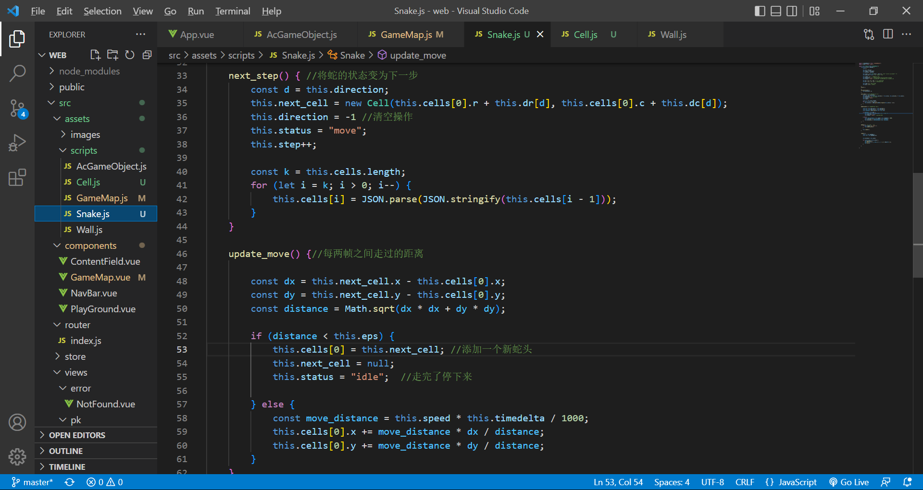Collapse all folders in explorer

(147, 55)
